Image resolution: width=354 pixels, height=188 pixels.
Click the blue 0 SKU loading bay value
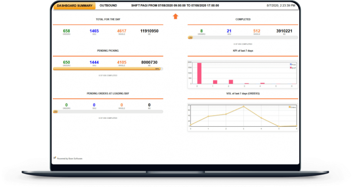click(x=94, y=105)
